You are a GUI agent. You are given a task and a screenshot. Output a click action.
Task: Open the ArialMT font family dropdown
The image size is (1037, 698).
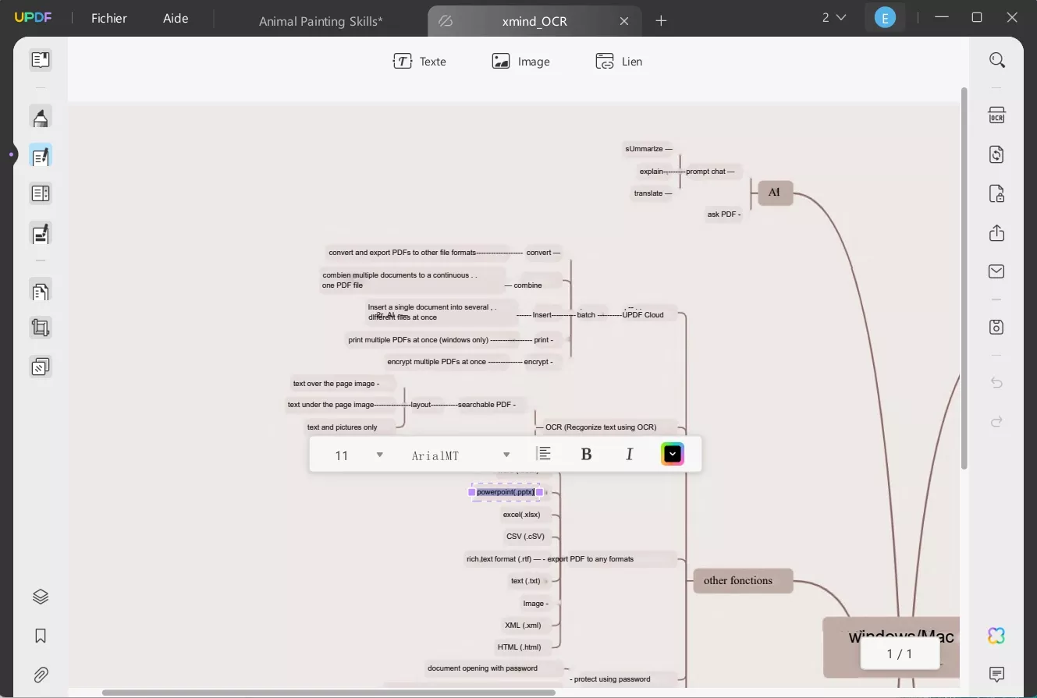506,454
